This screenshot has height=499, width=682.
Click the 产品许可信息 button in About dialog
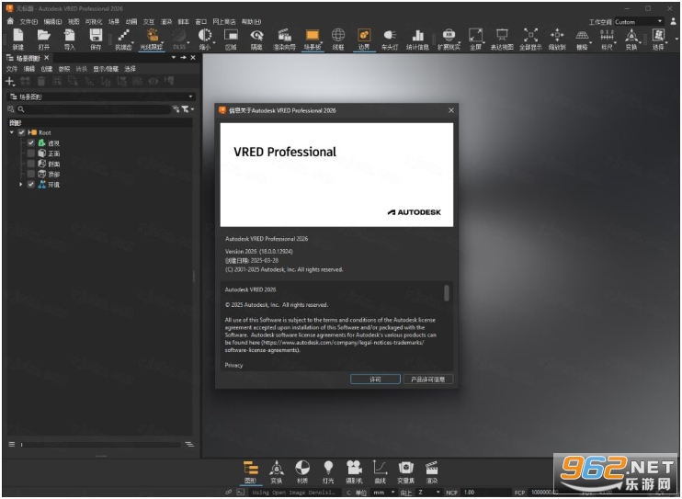428,380
